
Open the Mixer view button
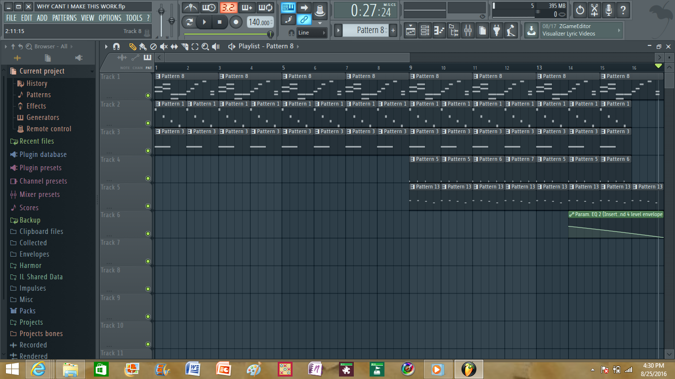[468, 31]
